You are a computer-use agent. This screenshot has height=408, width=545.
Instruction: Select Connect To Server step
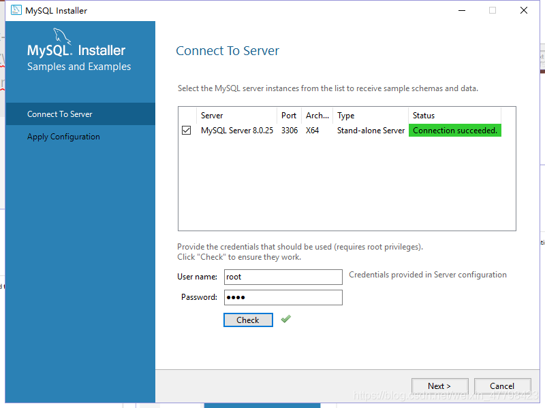pos(80,114)
